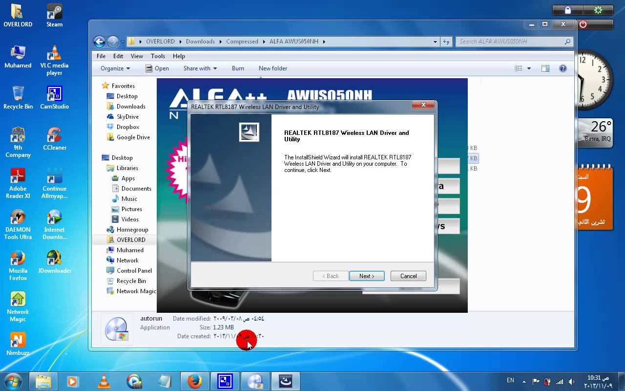Open the Edit menu in Explorer
Image resolution: width=625 pixels, height=391 pixels.
(x=118, y=56)
